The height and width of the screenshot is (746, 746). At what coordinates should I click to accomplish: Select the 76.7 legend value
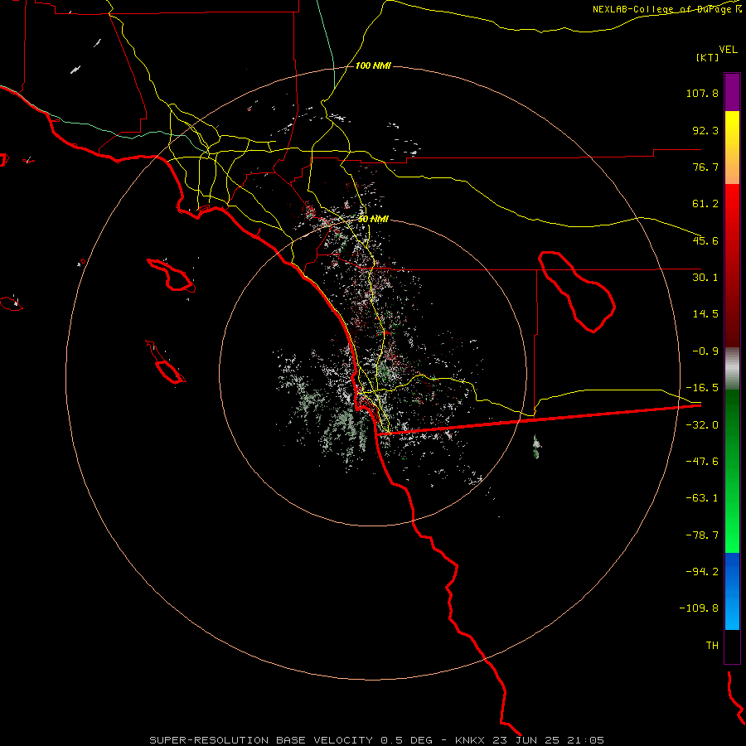pos(705,167)
